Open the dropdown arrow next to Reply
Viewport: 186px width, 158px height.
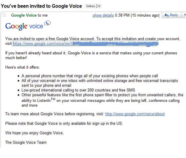tap(184, 15)
